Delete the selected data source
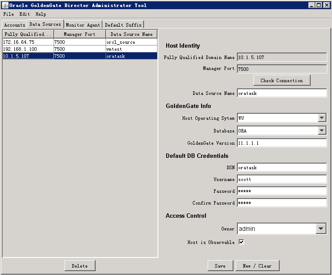This screenshot has width=332, height=275. (x=79, y=266)
